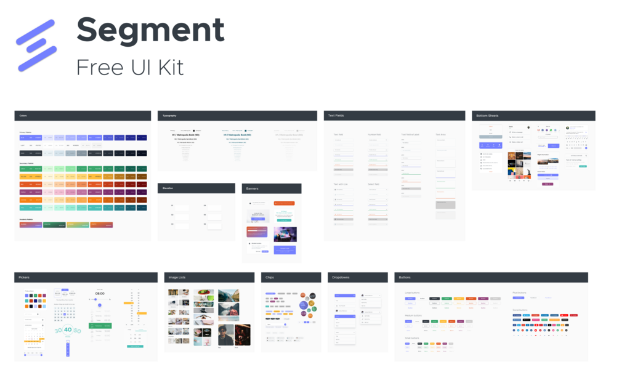Viewport: 619px width, 383px height.
Task: Click the 'Large buttons' section label
Action: (x=412, y=292)
